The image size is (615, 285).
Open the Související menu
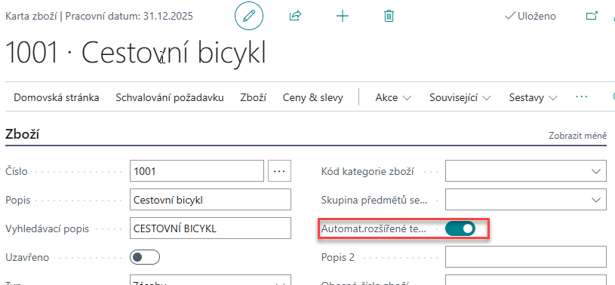tap(460, 97)
